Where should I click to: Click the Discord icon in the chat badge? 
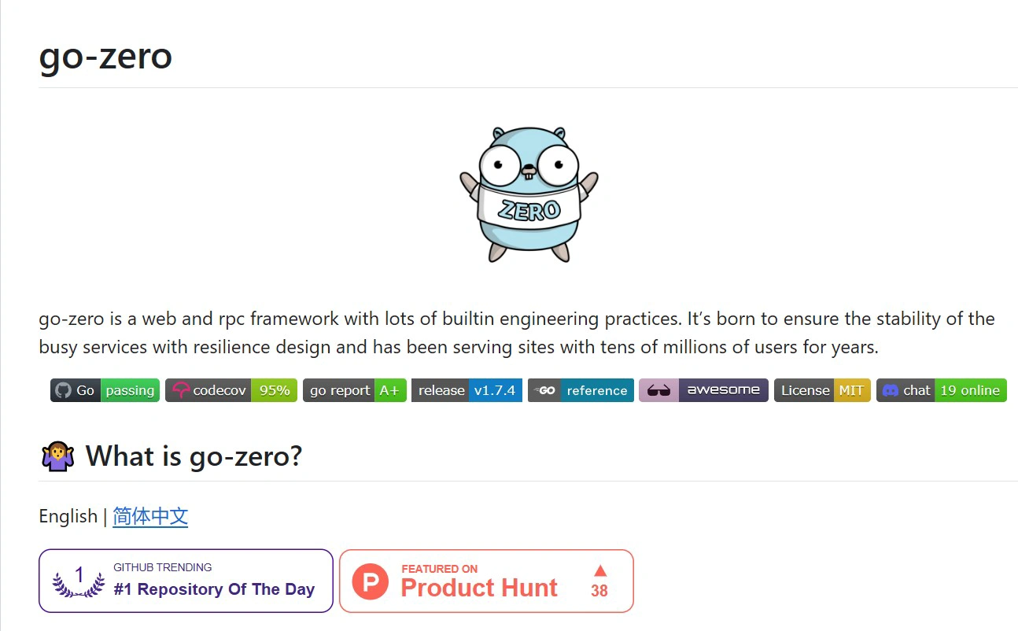point(891,390)
